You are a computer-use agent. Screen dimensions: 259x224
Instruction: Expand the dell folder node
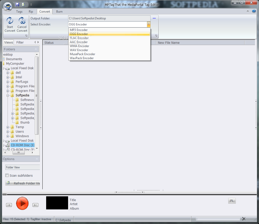coord(8,73)
